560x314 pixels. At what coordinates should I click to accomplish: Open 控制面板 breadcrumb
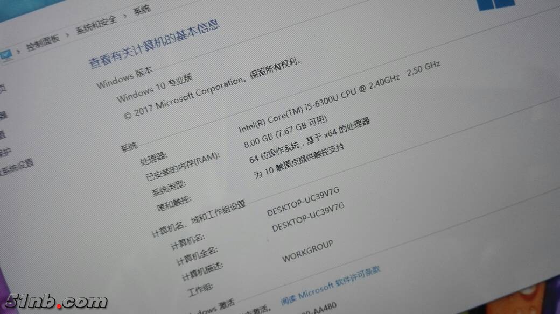pyautogui.click(x=43, y=42)
